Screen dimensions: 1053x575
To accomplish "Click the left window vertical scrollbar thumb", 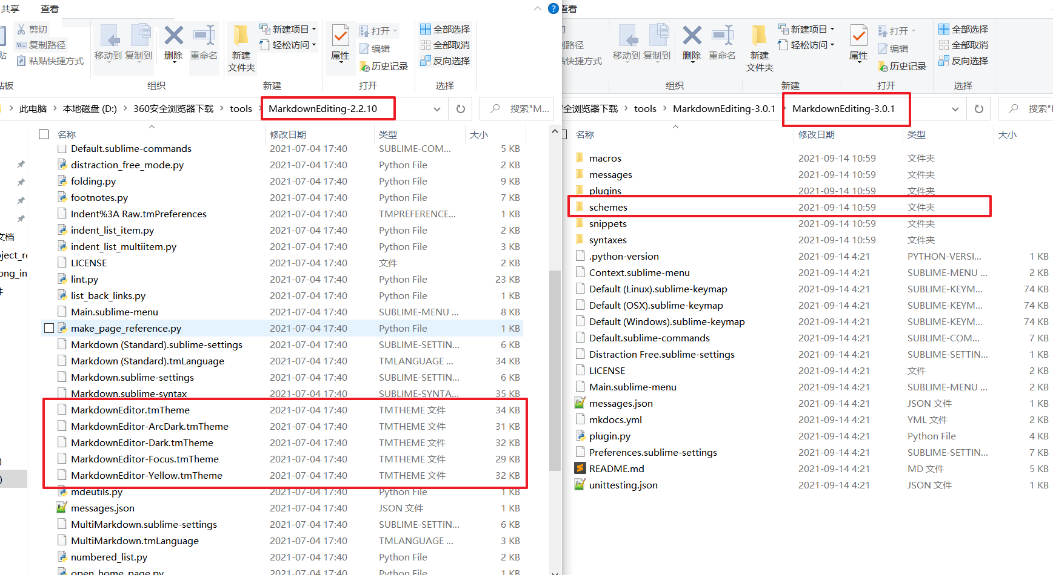I will pos(555,370).
